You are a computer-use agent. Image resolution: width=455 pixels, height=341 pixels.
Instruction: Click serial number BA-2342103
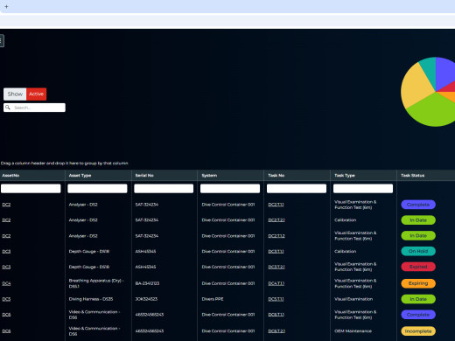tap(147, 283)
